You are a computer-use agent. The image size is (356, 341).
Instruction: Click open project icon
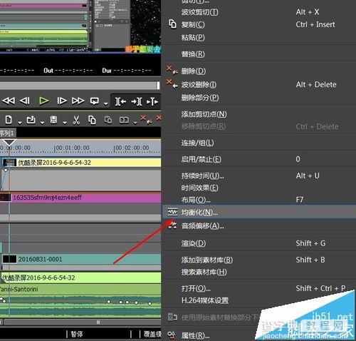(x=31, y=120)
